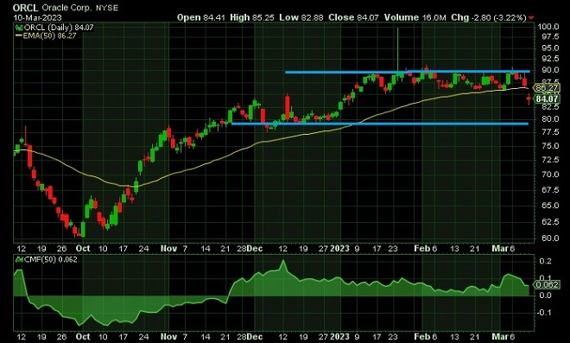This screenshot has width=570, height=343.
Task: Click the 80.0 price axis label
Action: (x=549, y=118)
